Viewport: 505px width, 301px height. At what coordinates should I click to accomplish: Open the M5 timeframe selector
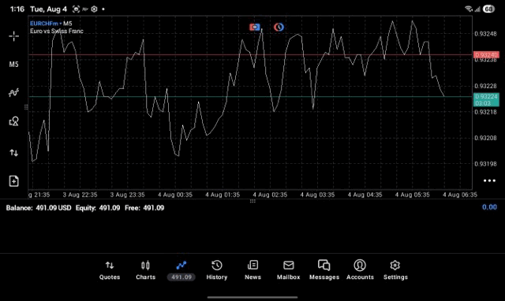pyautogui.click(x=13, y=65)
